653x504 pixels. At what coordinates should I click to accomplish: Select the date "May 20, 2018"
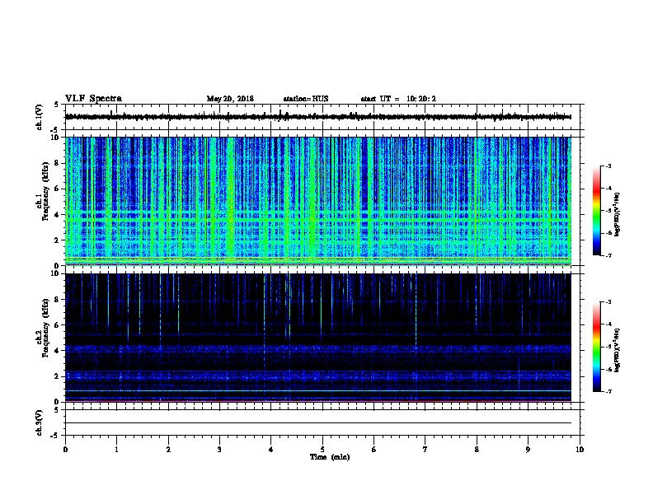(230, 99)
